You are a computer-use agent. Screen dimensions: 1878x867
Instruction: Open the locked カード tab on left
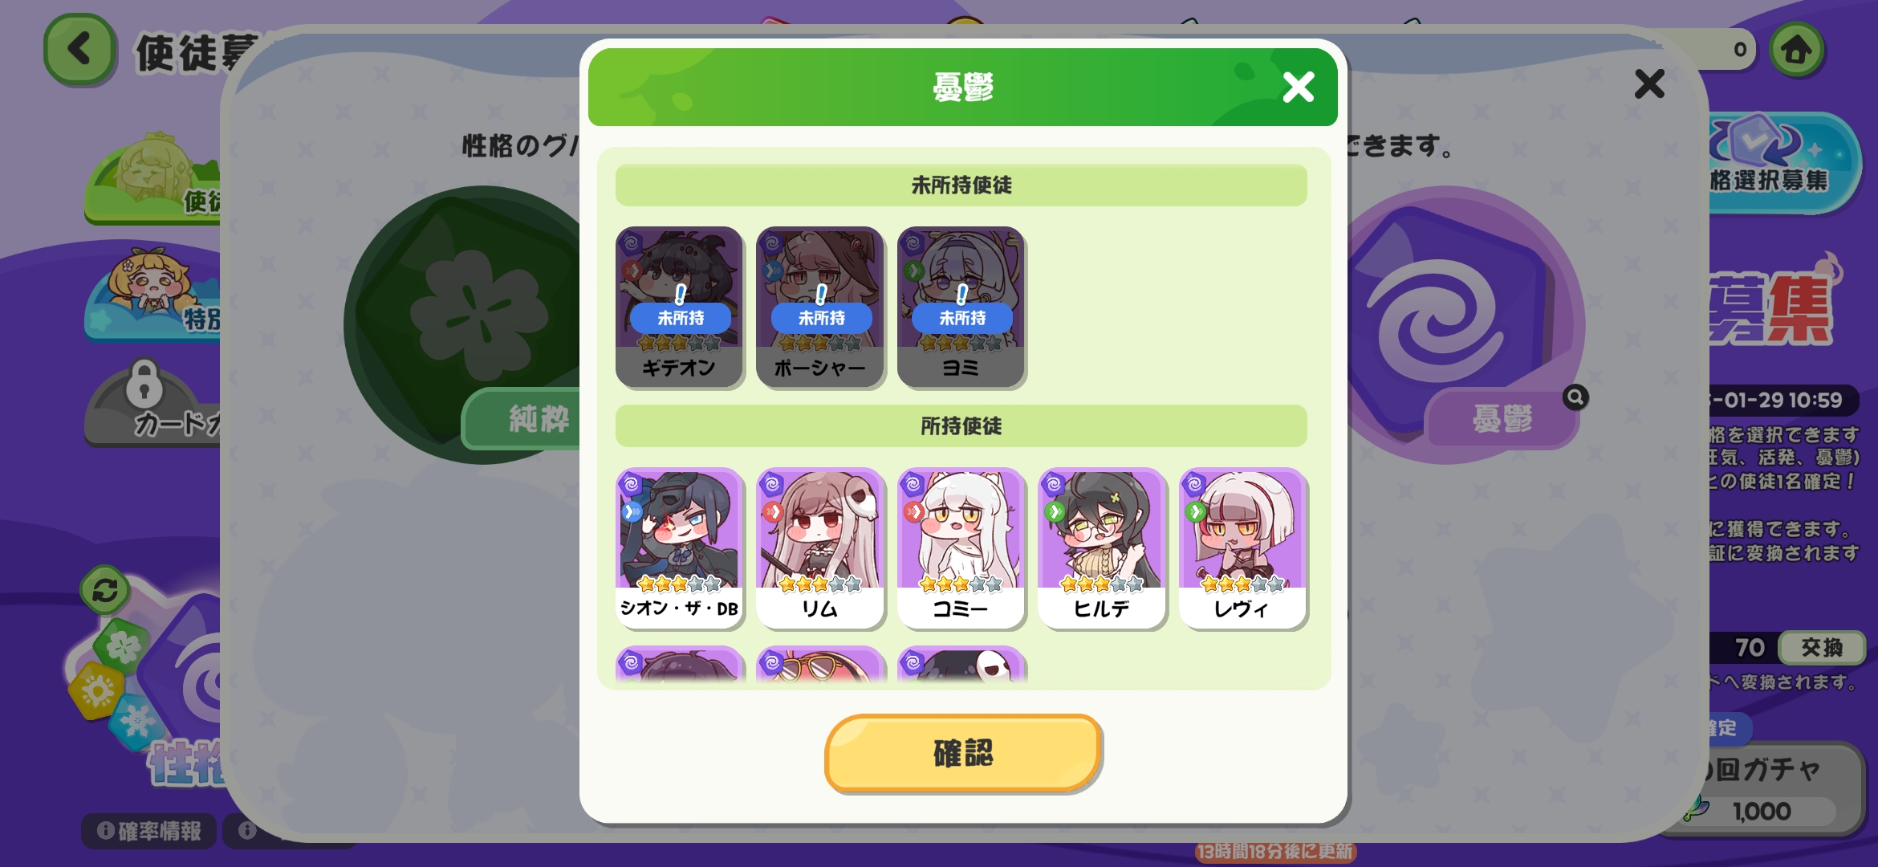(152, 405)
